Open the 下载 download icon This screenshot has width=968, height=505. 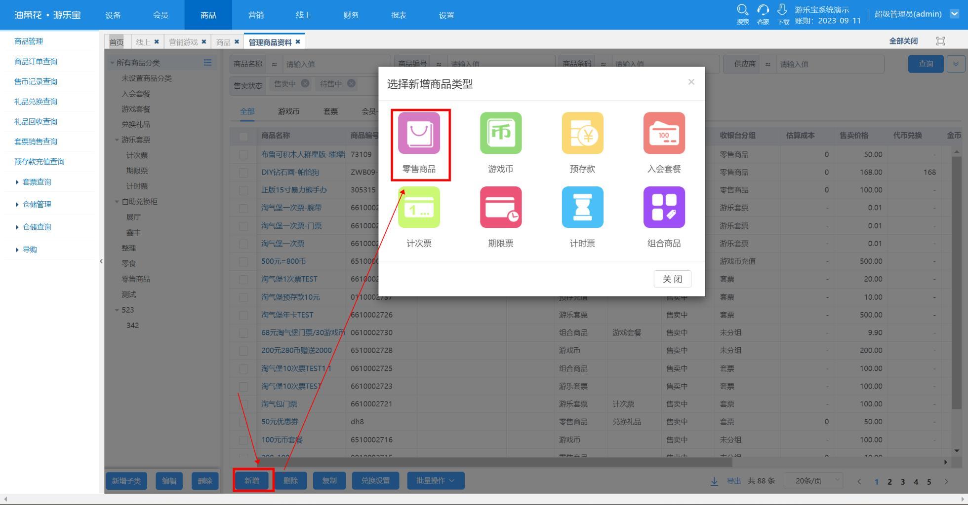coord(782,10)
